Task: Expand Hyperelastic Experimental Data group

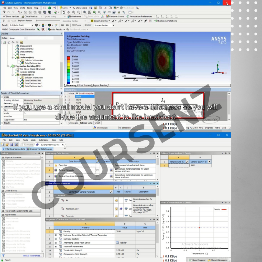Action: (3, 211)
